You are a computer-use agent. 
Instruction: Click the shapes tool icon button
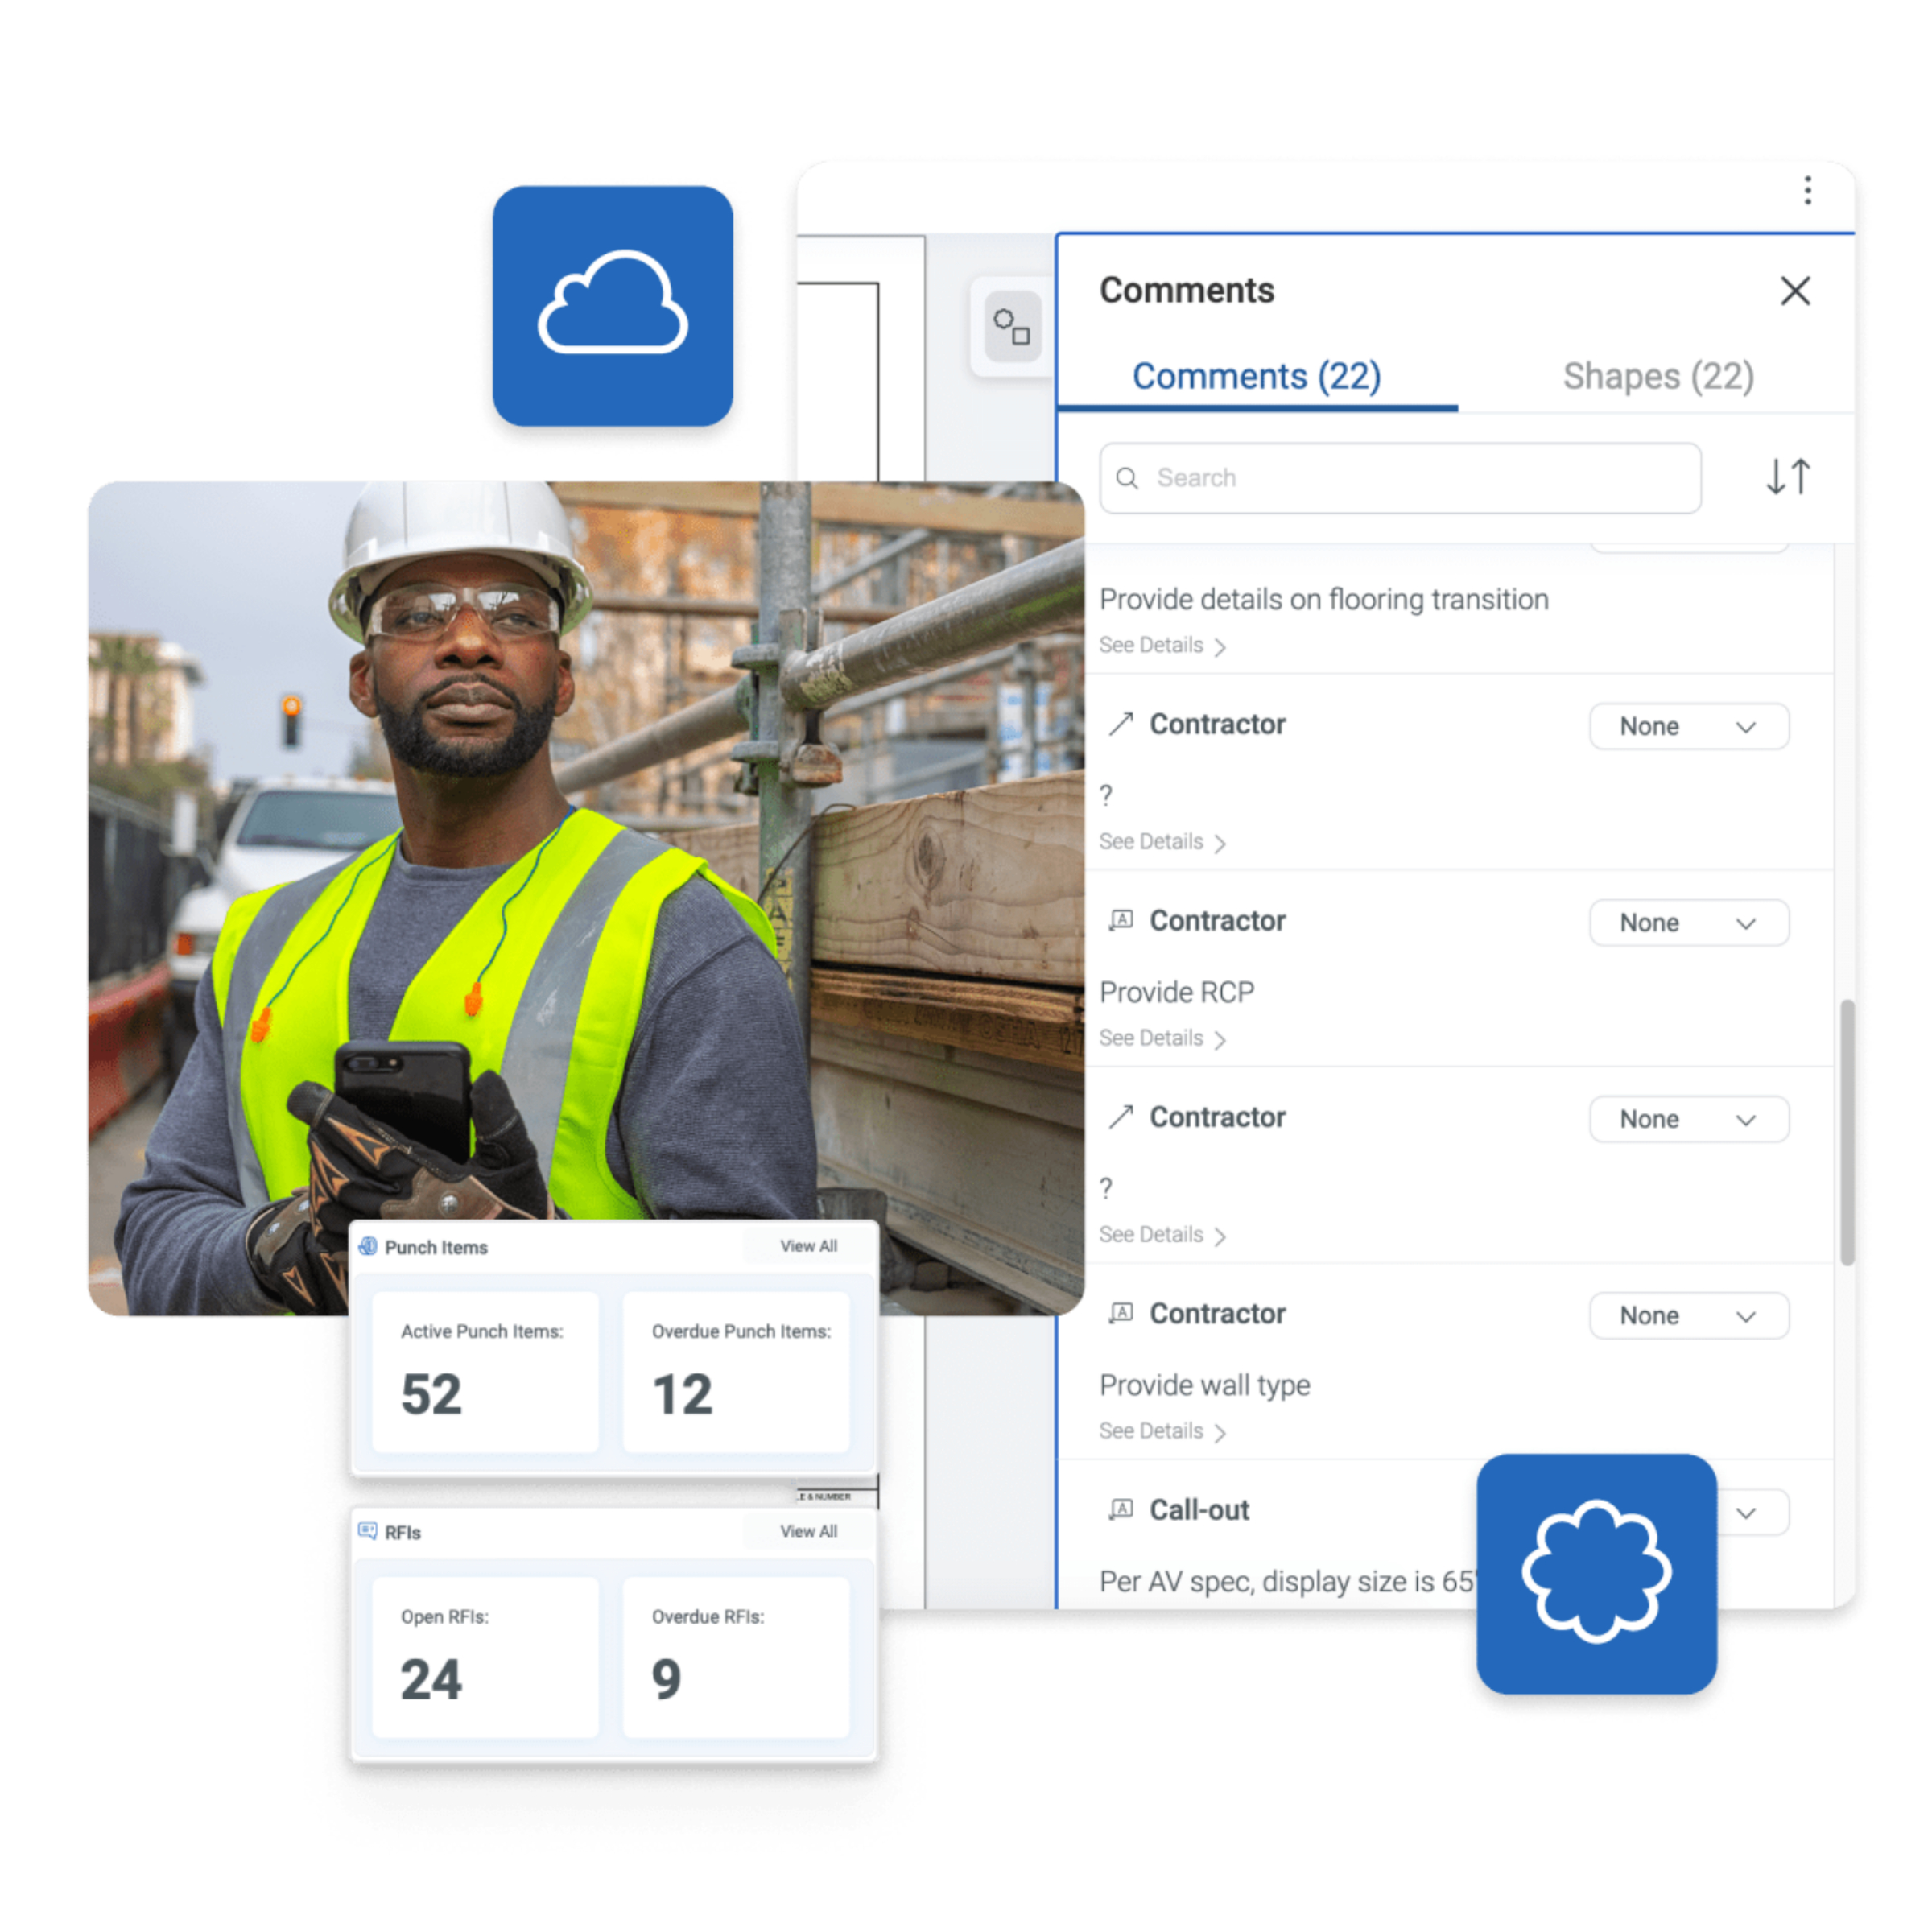click(1011, 326)
